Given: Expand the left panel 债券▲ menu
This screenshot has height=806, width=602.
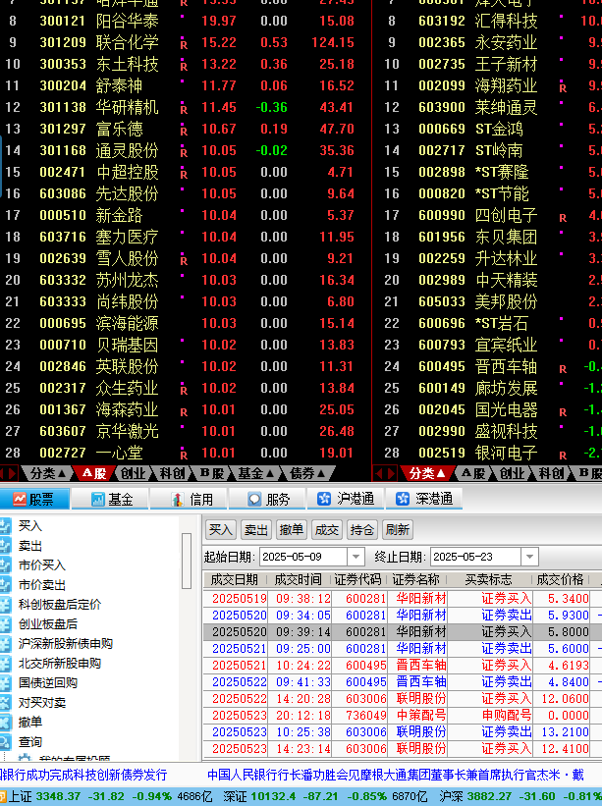Looking at the screenshot, I should coord(307,473).
